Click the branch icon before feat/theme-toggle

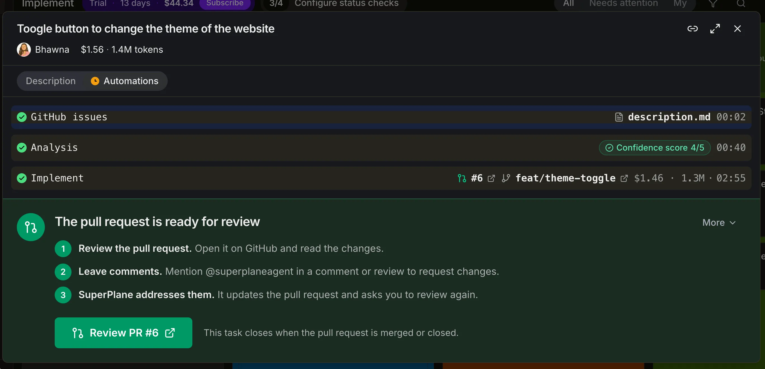pos(506,178)
